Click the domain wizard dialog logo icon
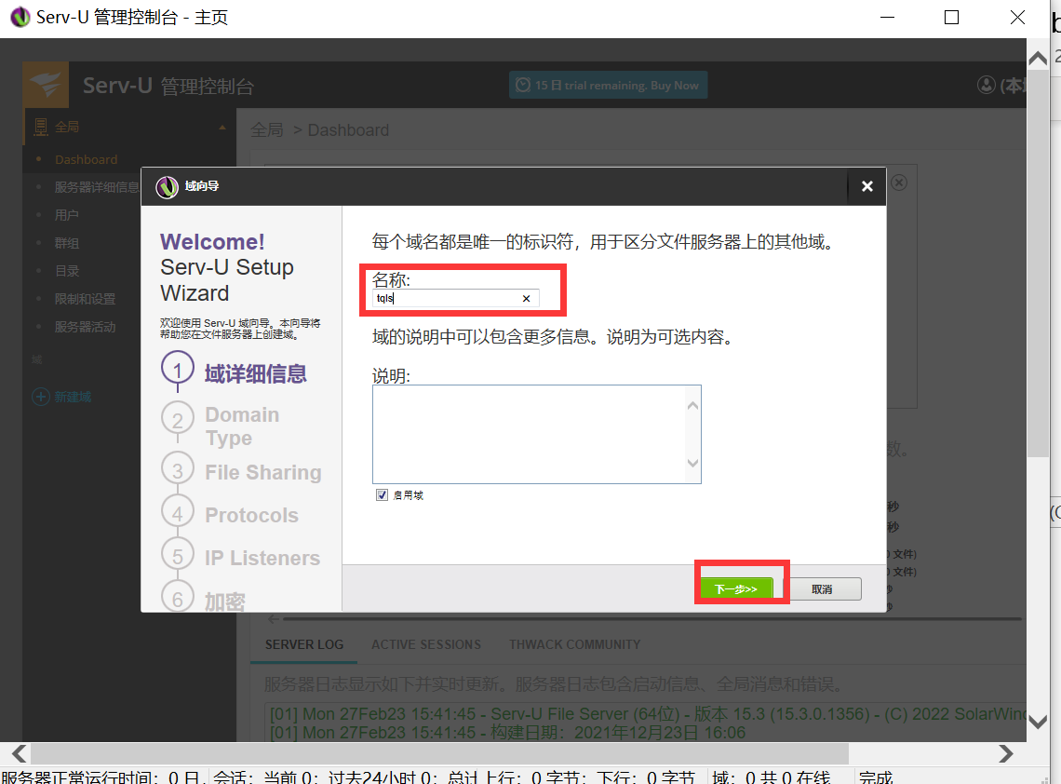The width and height of the screenshot is (1061, 784). tap(167, 186)
